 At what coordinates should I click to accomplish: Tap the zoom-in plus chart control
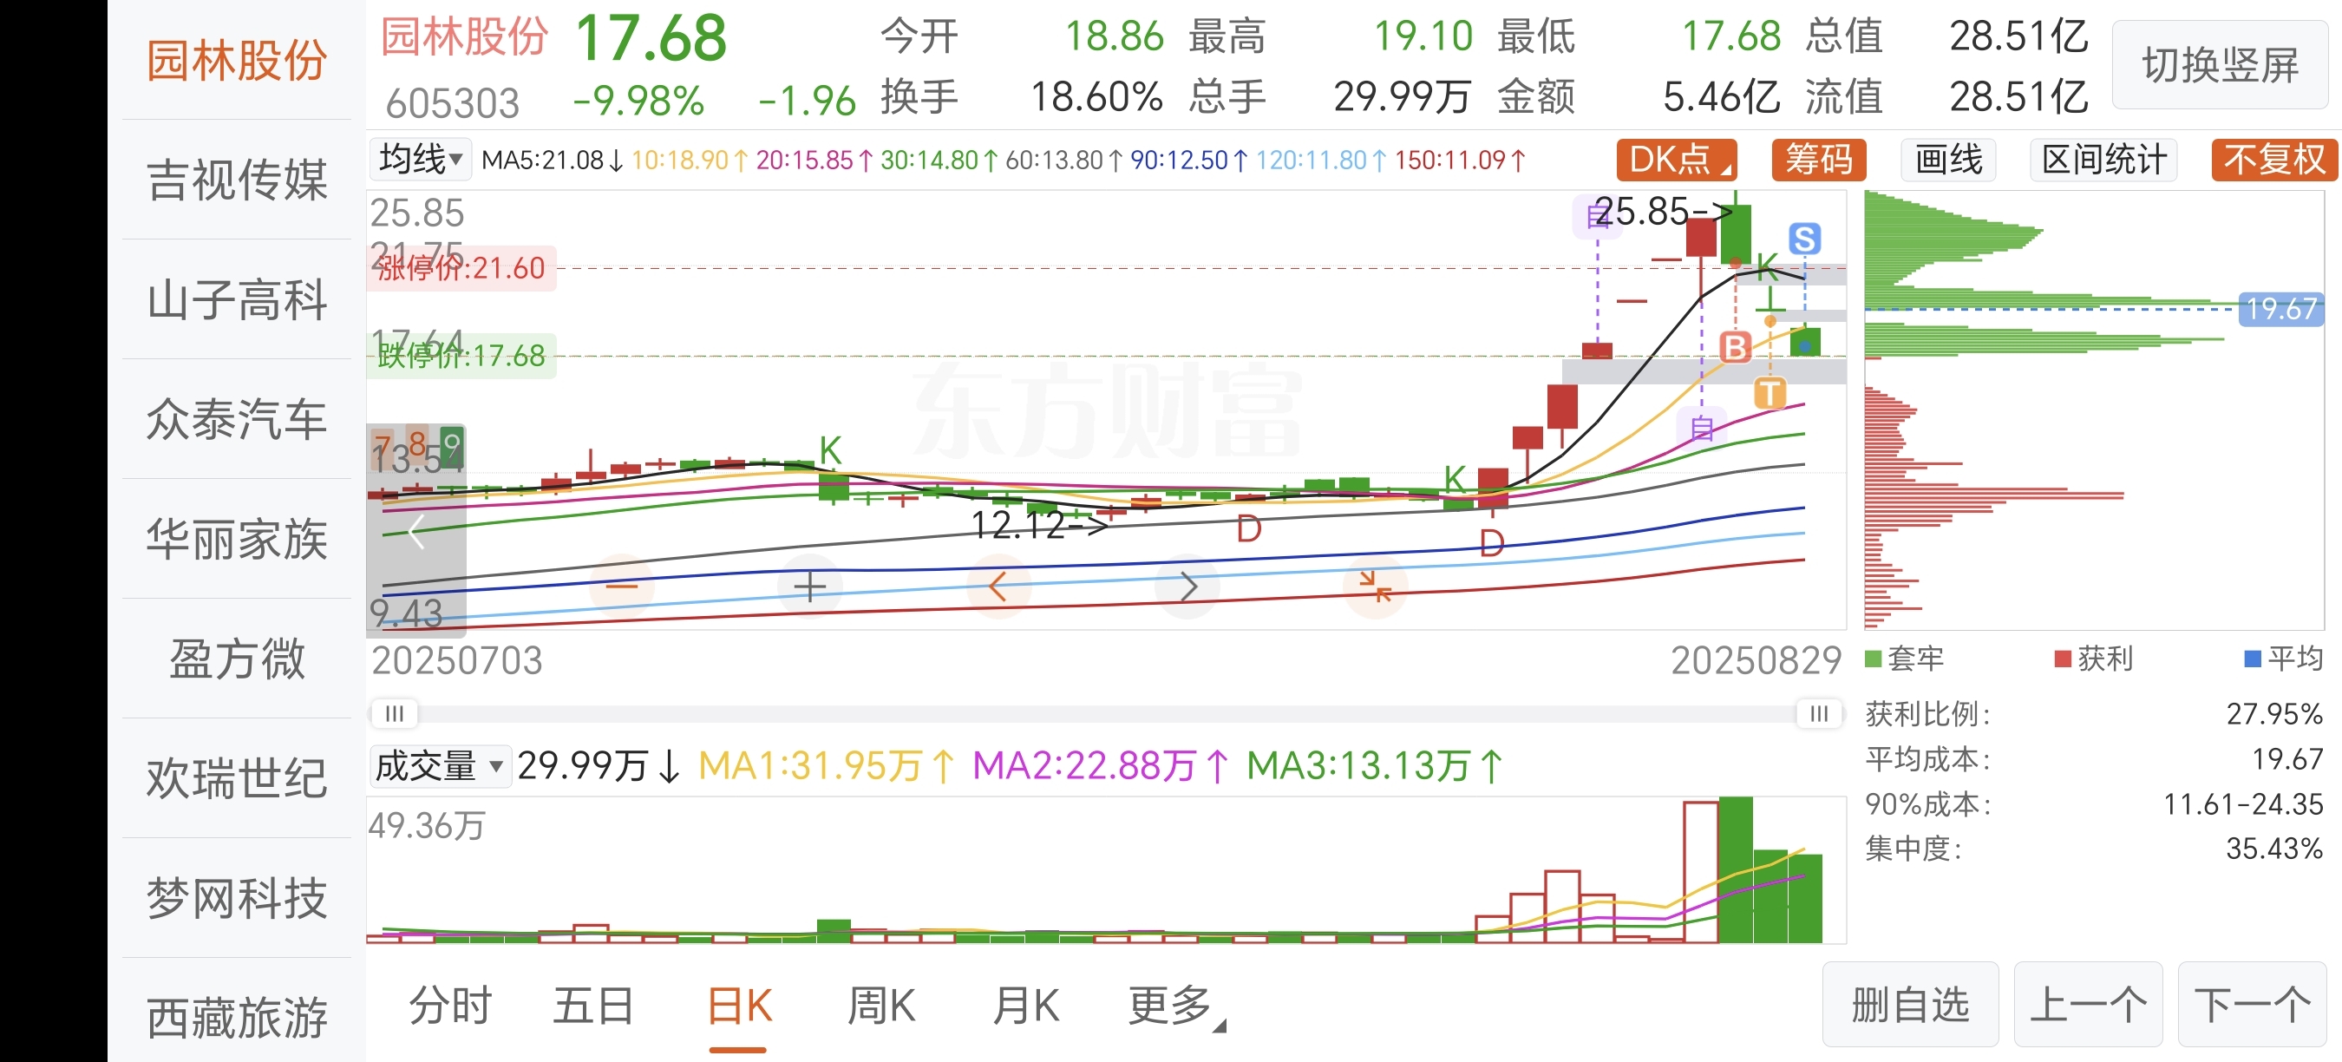point(809,587)
